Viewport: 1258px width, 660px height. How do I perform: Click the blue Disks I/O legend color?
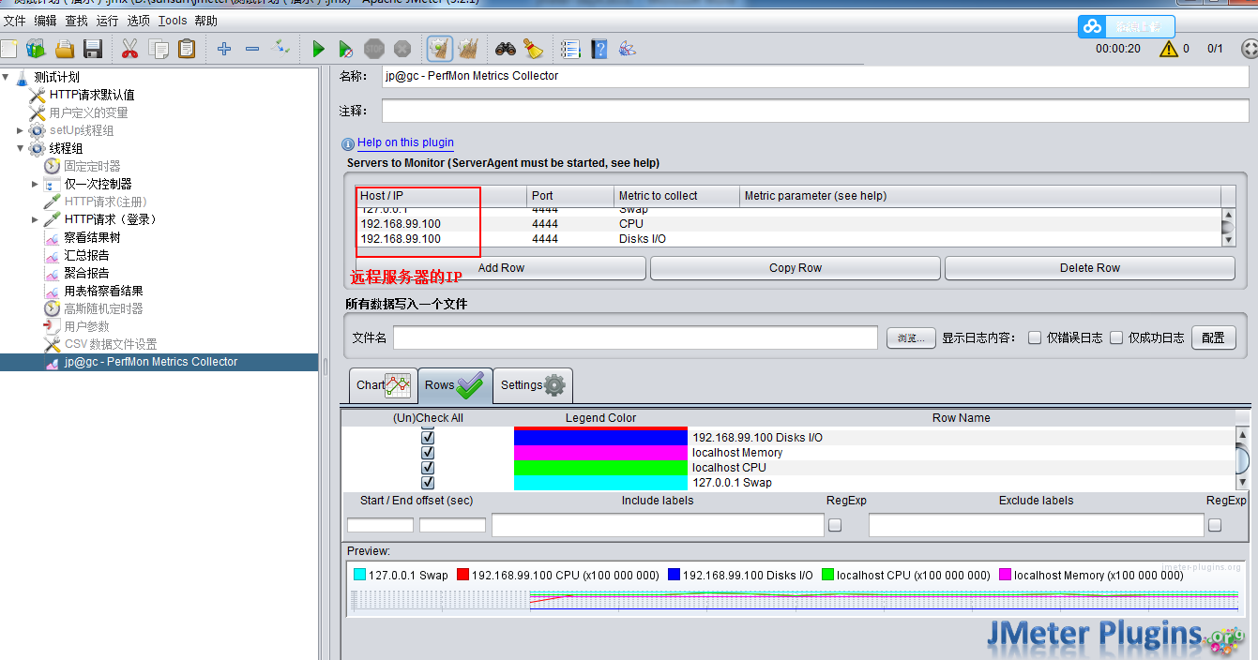pos(600,438)
